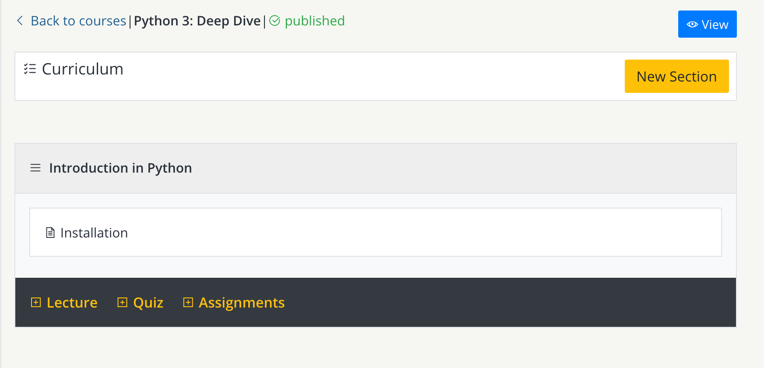764x368 pixels.
Task: Click the green published checkmark icon
Action: click(275, 21)
